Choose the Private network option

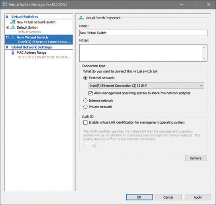click(x=85, y=107)
